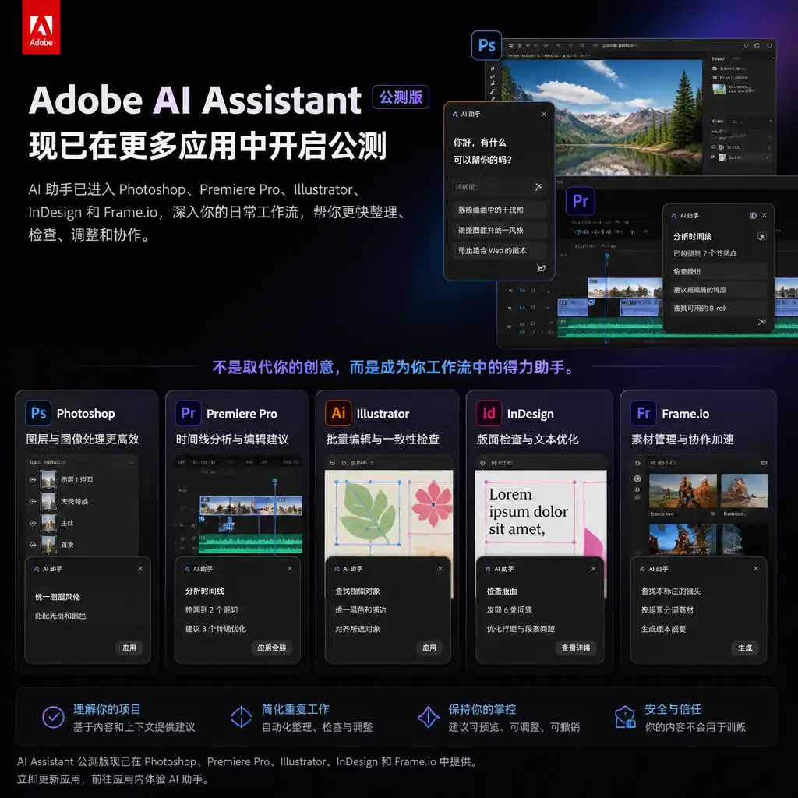Click the 公测版 badge next to the title

point(401,97)
